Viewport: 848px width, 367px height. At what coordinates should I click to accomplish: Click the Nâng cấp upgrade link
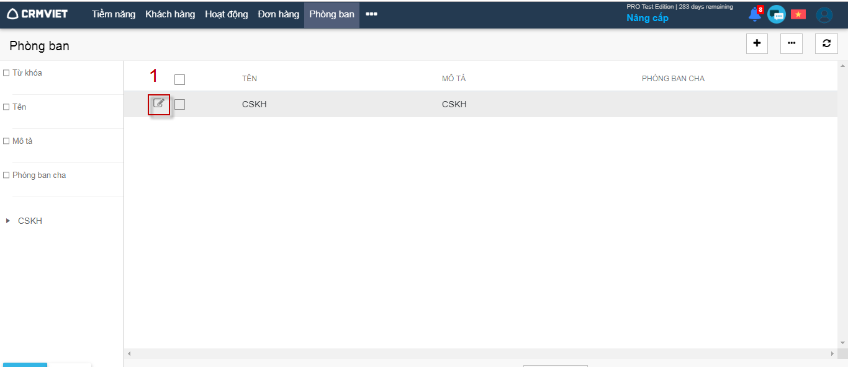coord(647,18)
